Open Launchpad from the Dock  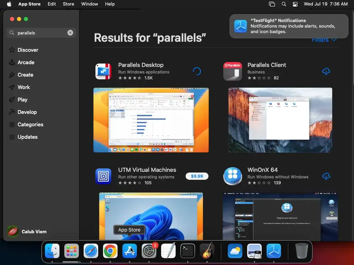[x=72, y=251]
